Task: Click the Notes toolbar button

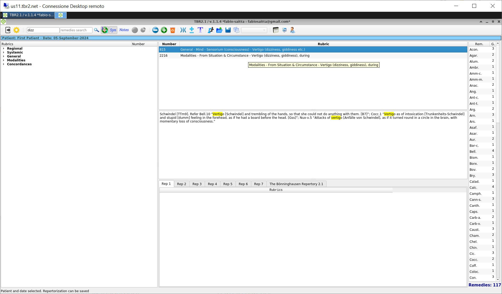Action: 124,30
